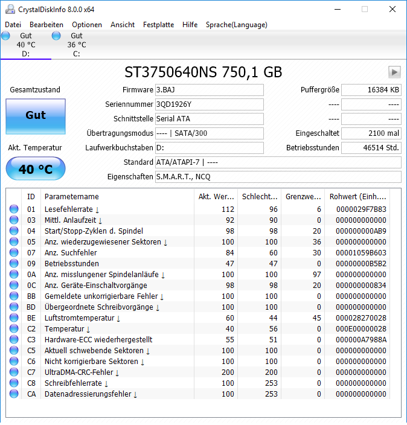Switch to the C: drive tab at 36 °C

click(x=77, y=45)
